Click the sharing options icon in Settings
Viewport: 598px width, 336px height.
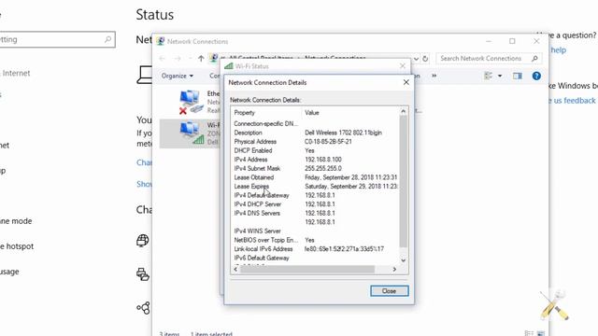coord(143,307)
